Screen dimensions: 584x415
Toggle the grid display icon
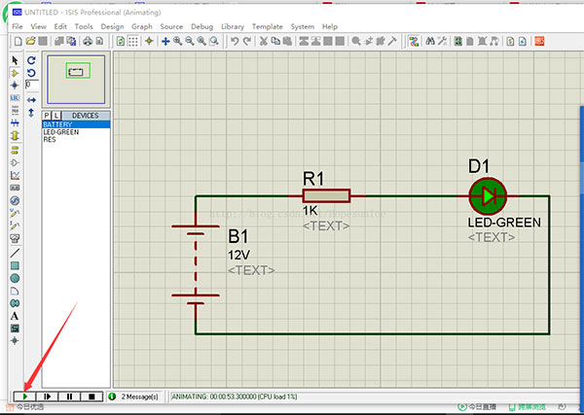(x=134, y=42)
